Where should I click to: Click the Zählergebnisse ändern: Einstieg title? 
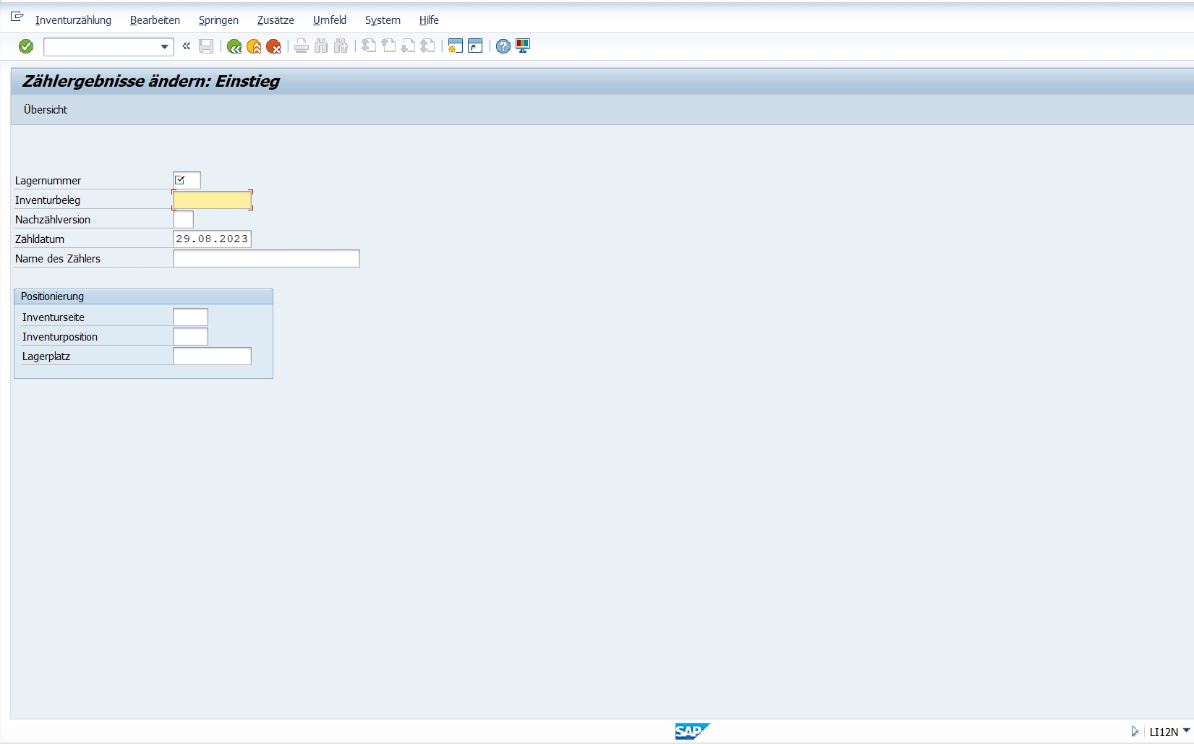click(151, 81)
